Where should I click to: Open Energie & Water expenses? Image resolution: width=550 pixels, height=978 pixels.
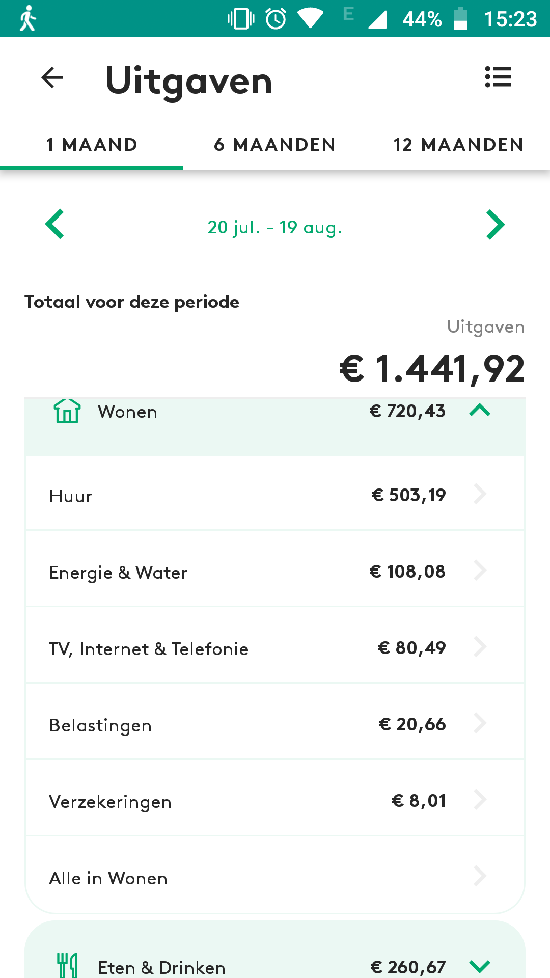click(275, 570)
